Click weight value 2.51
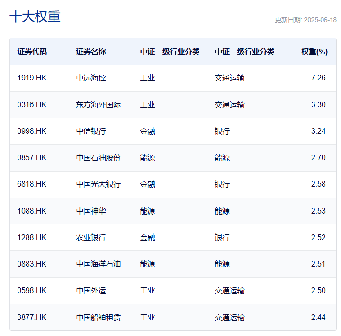This screenshot has width=341, height=336. (x=318, y=264)
